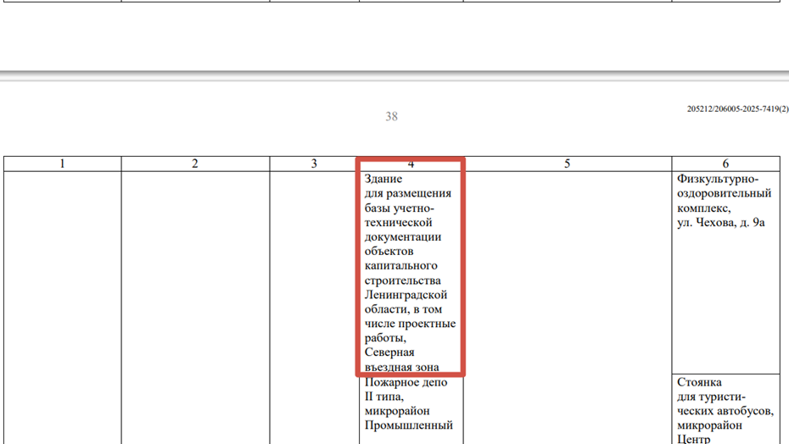
Task: Select column header 1
Action: [62, 164]
